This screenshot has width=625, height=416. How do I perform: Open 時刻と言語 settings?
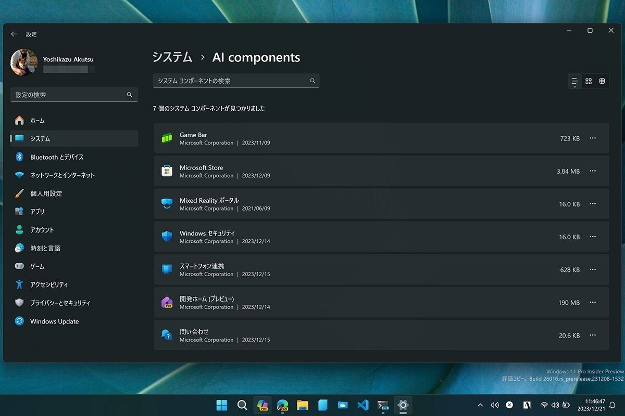pos(74,248)
